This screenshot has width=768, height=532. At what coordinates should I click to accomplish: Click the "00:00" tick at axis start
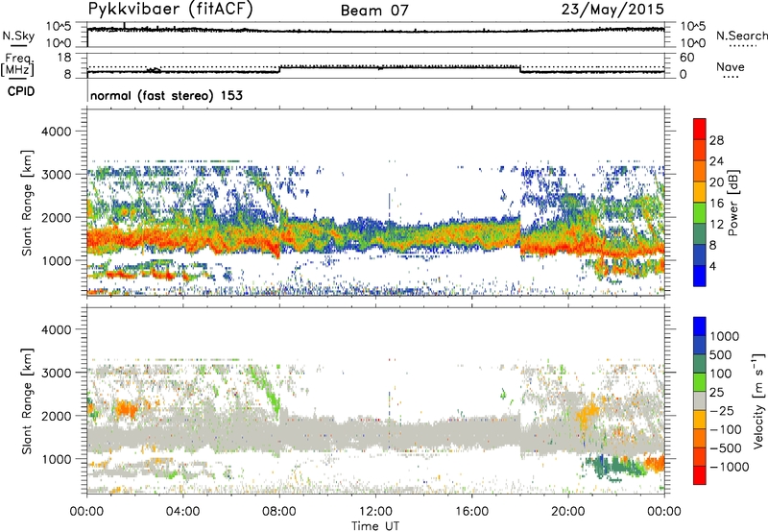point(86,512)
